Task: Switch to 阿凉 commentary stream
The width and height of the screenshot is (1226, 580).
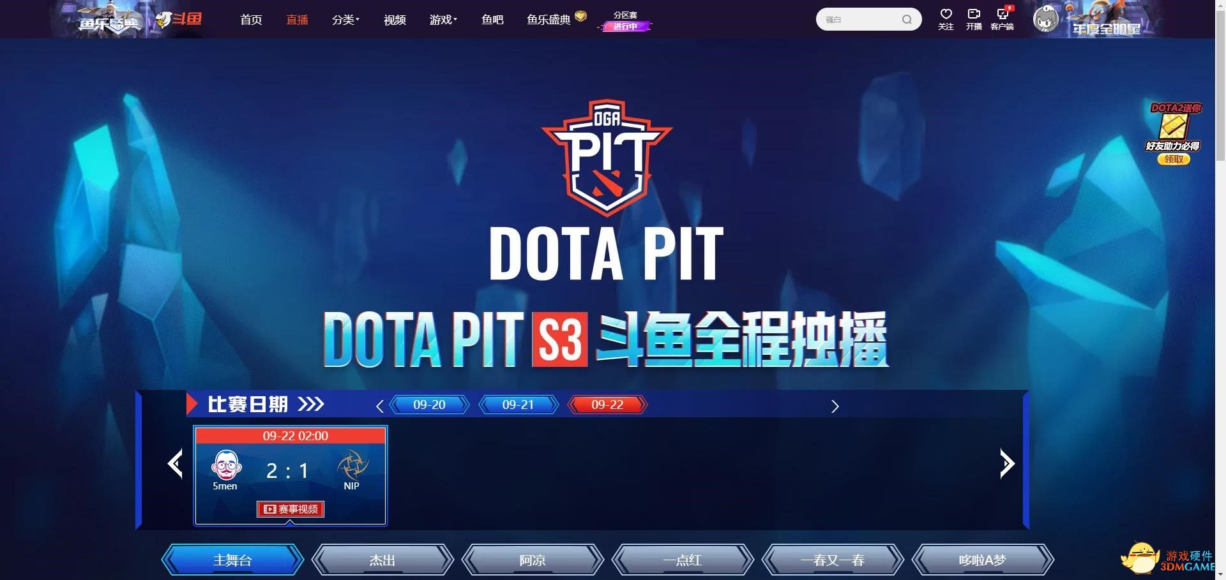Action: (532, 560)
